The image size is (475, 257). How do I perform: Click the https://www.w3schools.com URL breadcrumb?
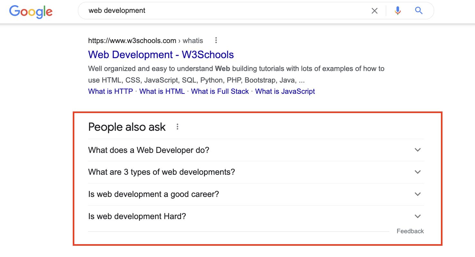[145, 40]
